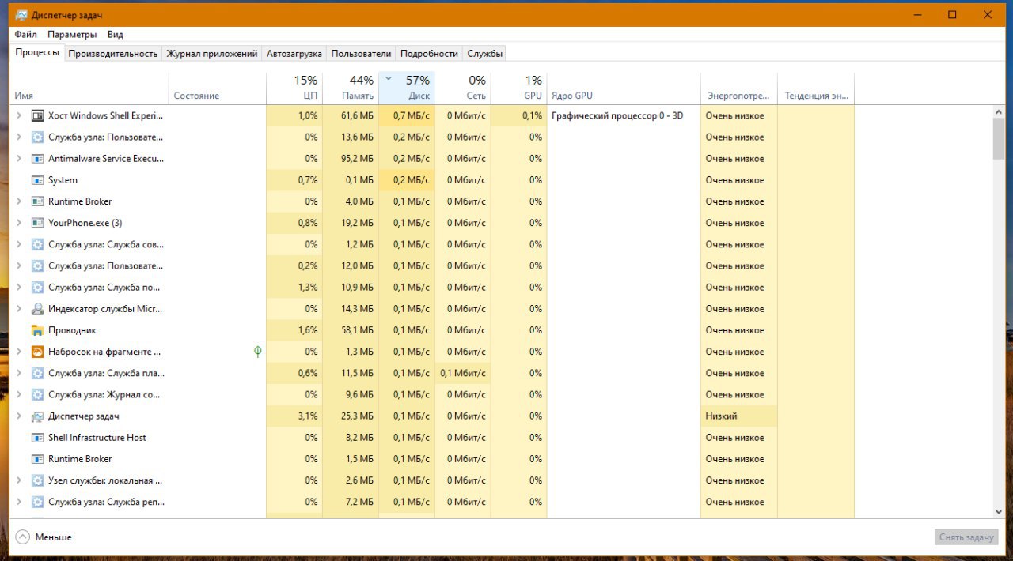Expand the Хост Windows Shell Experience process

(x=19, y=115)
